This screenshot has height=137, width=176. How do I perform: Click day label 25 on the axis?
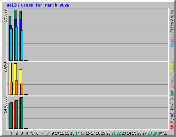pyautogui.click(x=134, y=133)
